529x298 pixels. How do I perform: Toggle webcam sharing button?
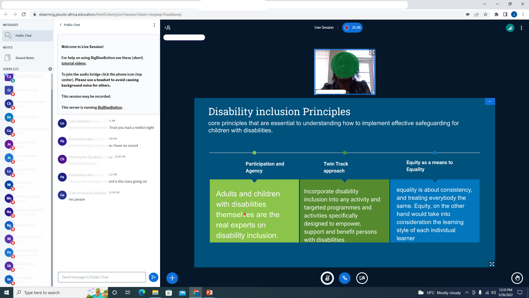click(362, 278)
